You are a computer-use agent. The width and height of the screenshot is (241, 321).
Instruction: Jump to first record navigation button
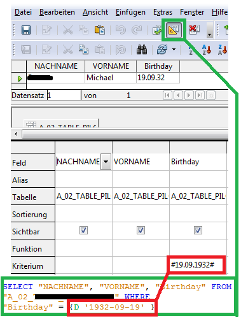tap(167, 96)
